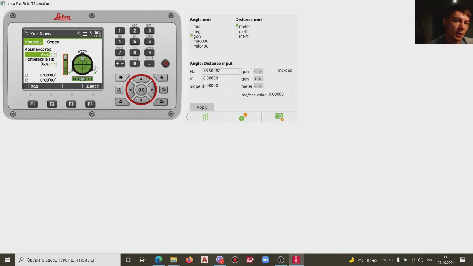
Task: Tap the numeric key 3 (DEF)
Action: 149,31
